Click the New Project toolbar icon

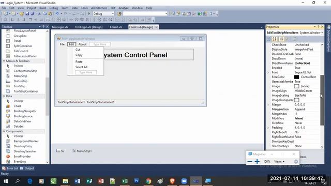coord(6,14)
